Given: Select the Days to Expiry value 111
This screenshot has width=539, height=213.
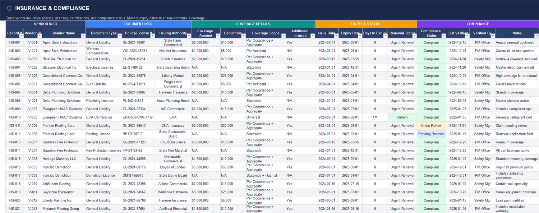Looking at the screenshot, I should click(x=375, y=117).
